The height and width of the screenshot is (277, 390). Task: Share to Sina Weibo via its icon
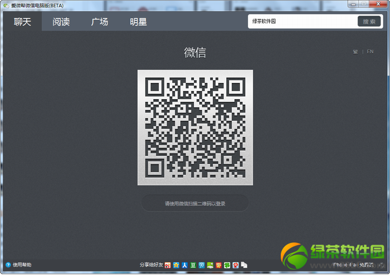(x=168, y=265)
